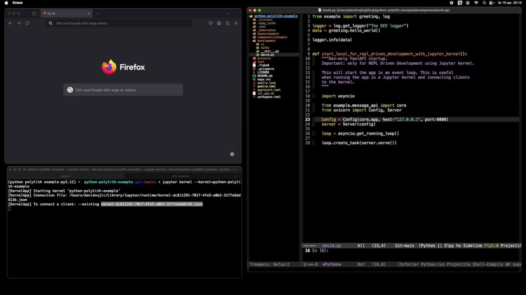Open new tab customize gear in Firefox

(232, 154)
